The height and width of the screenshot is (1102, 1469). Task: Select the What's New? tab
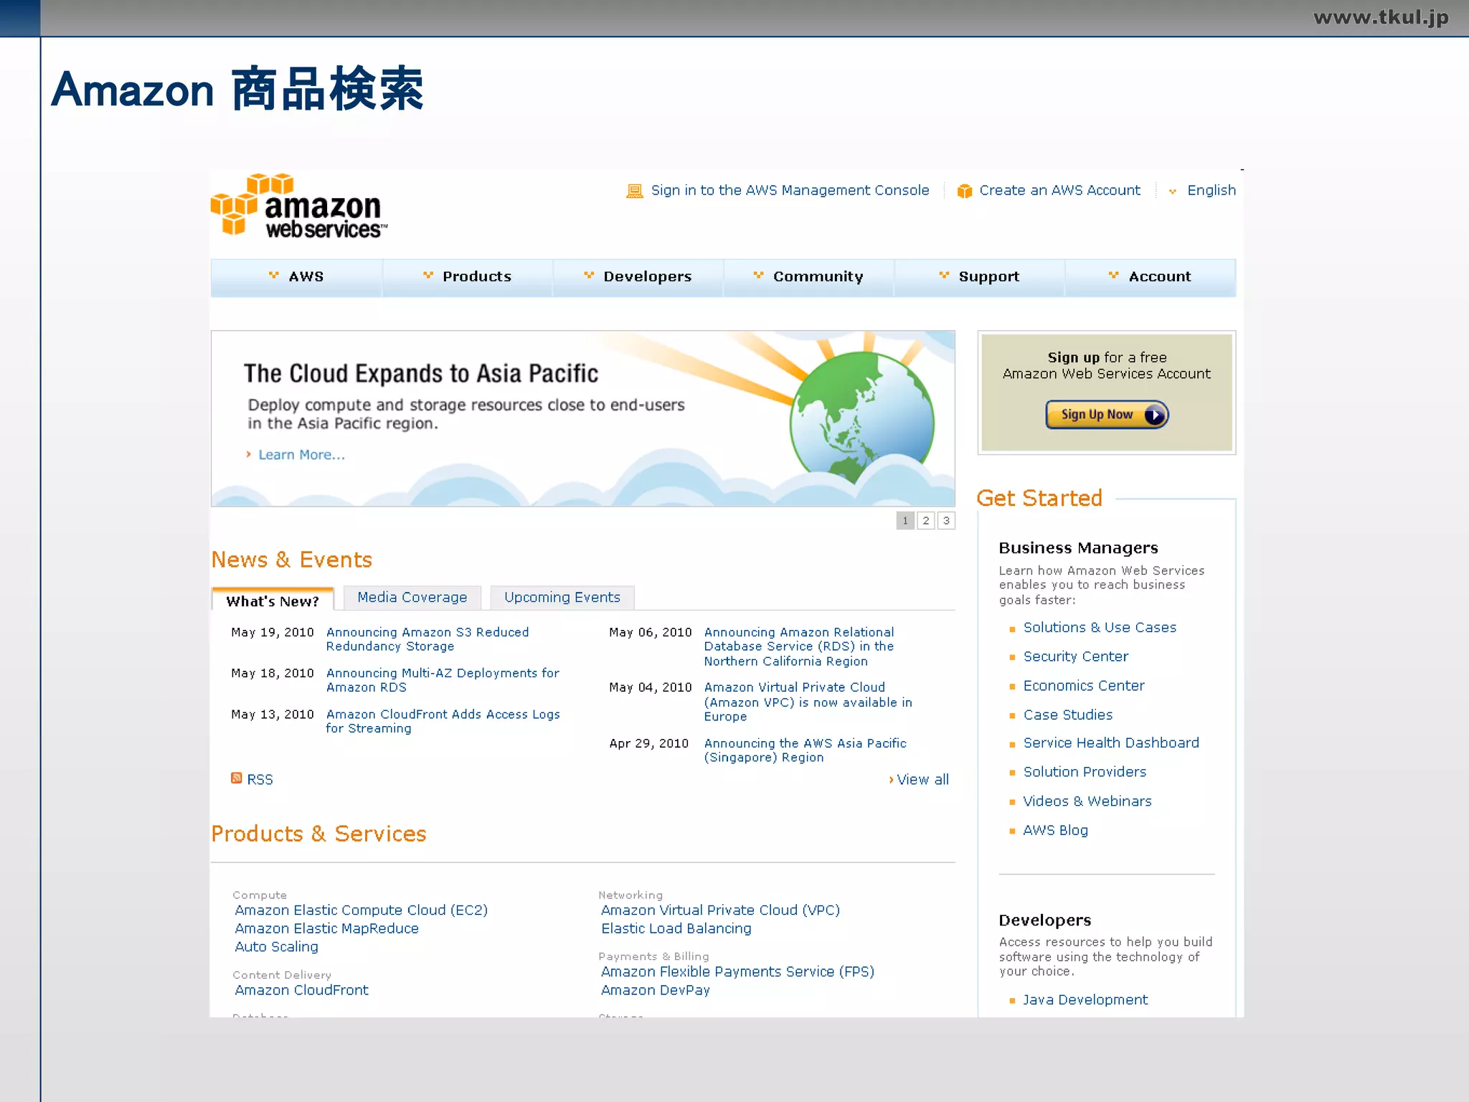pyautogui.click(x=273, y=600)
